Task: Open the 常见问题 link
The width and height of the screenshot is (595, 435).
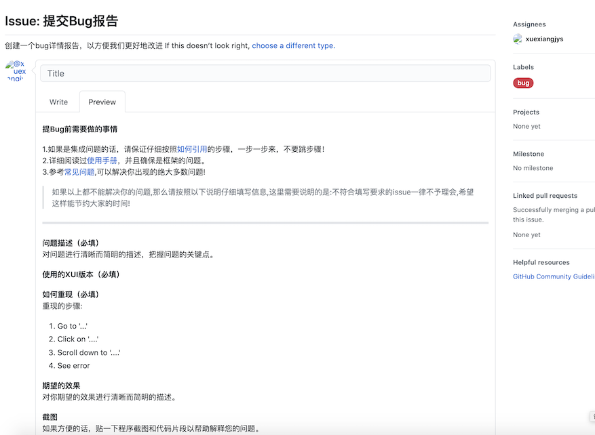Action: (79, 172)
